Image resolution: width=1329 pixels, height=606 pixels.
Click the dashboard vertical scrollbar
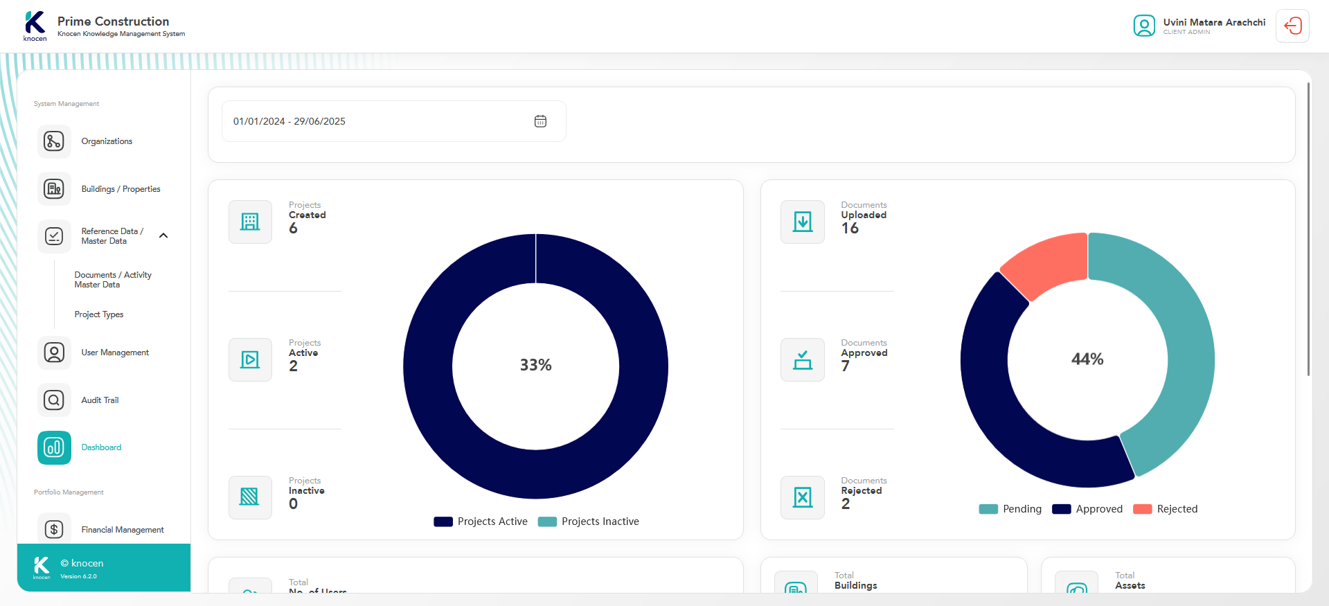coord(1308,229)
